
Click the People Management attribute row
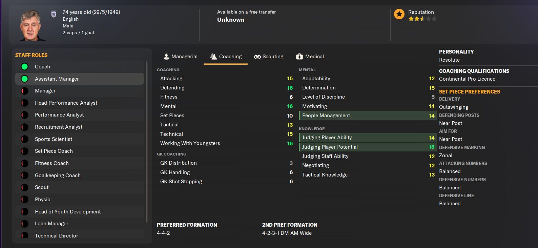[367, 116]
